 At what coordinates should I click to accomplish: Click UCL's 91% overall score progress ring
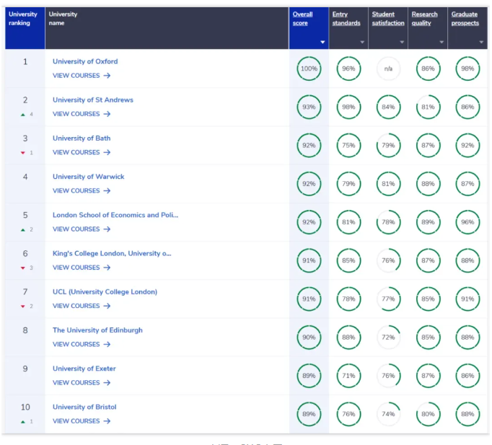tap(309, 299)
